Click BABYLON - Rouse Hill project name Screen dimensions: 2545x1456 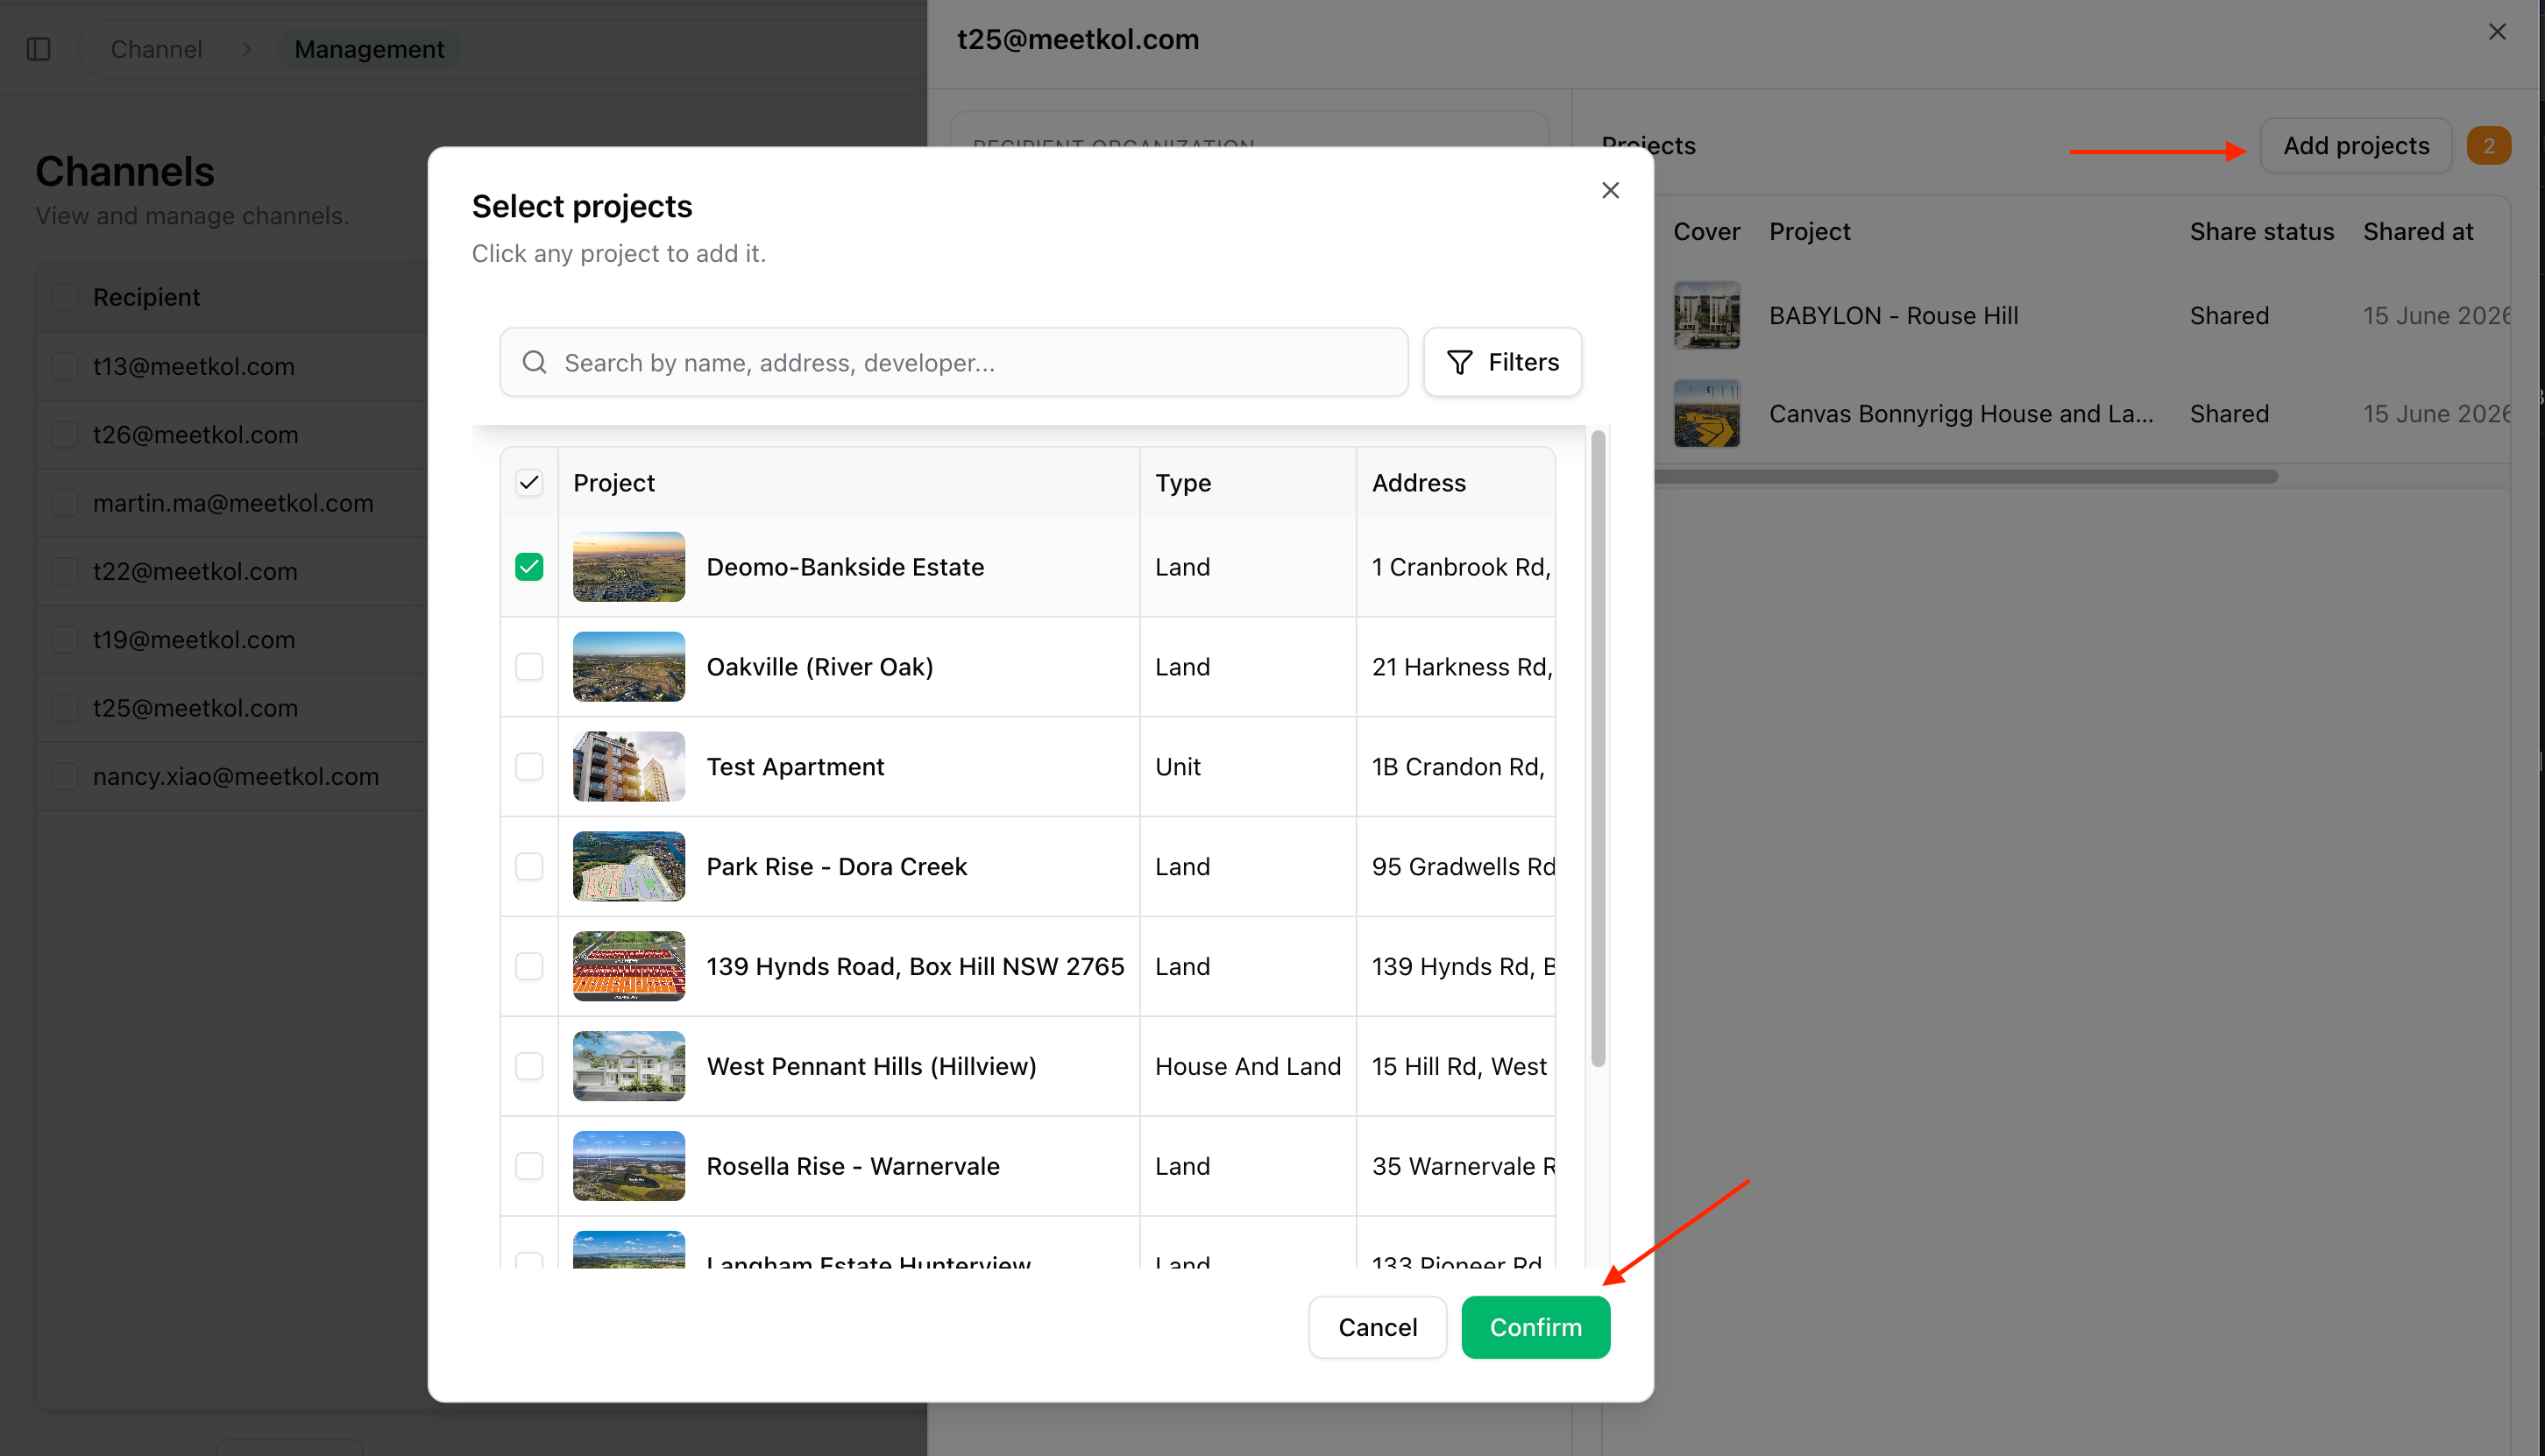click(x=1893, y=316)
